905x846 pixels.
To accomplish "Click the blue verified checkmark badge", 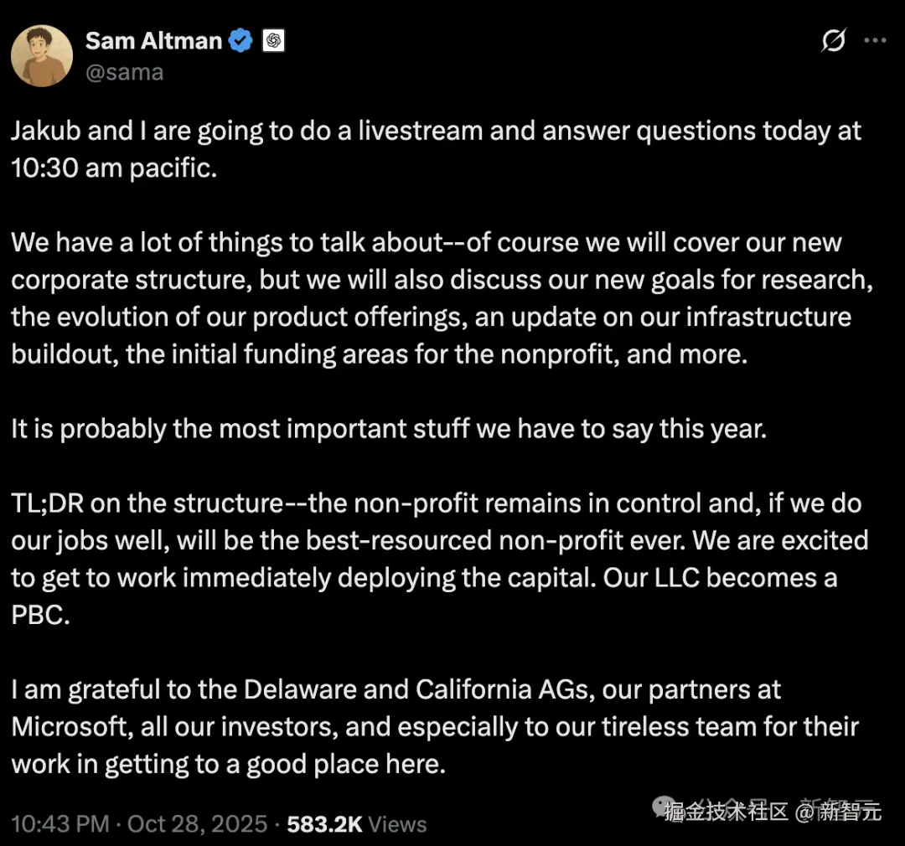I will (x=241, y=40).
